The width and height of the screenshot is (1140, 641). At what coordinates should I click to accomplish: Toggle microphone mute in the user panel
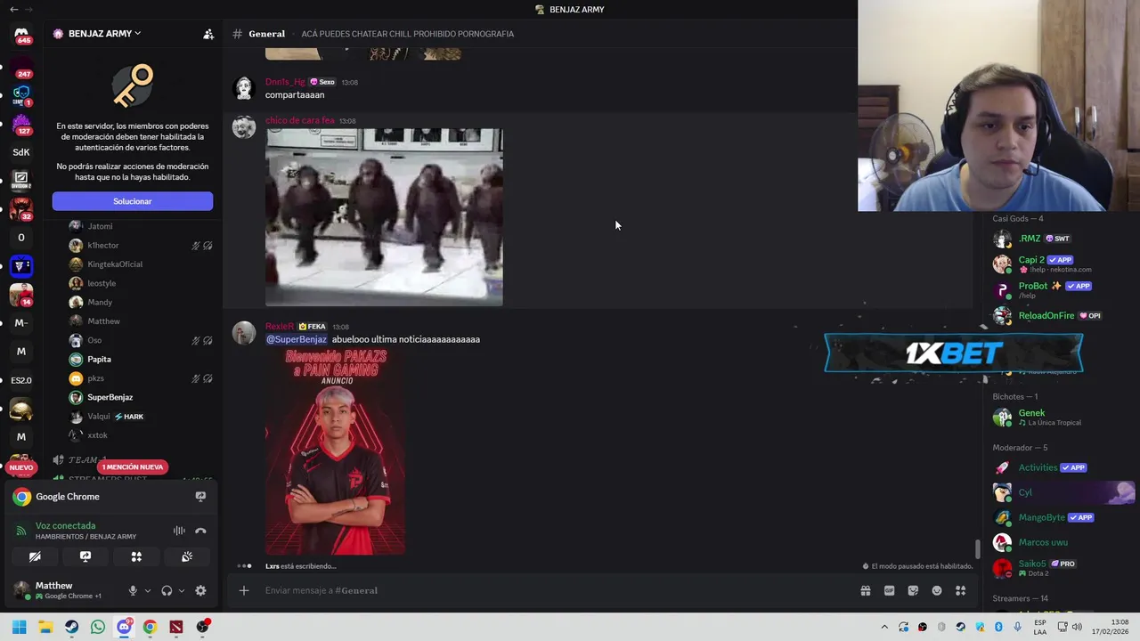tap(133, 590)
